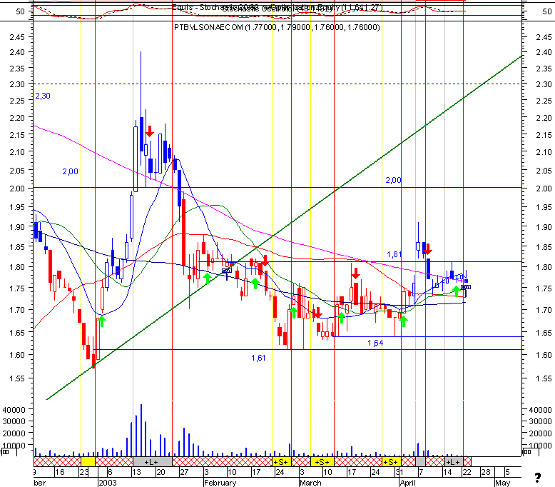The height and width of the screenshot is (487, 555).
Task: Click the red sell arrow in early March near 1.69
Action: pyautogui.click(x=317, y=313)
